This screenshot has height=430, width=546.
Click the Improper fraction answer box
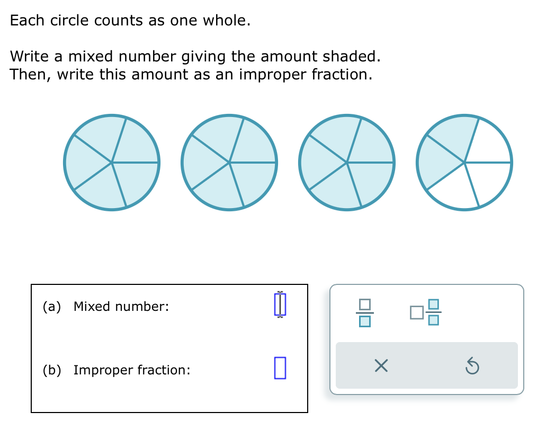280,369
